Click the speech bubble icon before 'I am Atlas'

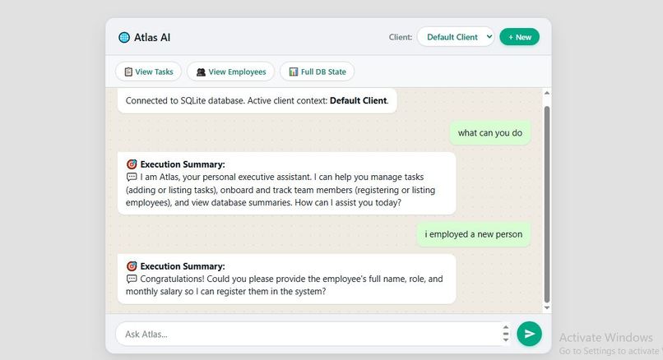coord(132,177)
